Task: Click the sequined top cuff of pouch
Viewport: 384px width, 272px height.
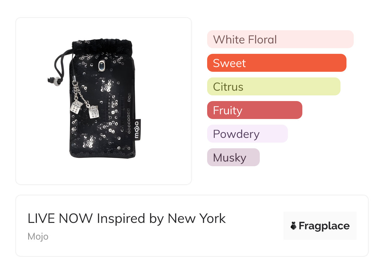Action: point(102,47)
